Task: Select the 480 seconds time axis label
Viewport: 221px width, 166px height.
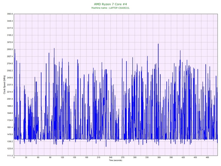Action: pyautogui.click(x=207, y=157)
